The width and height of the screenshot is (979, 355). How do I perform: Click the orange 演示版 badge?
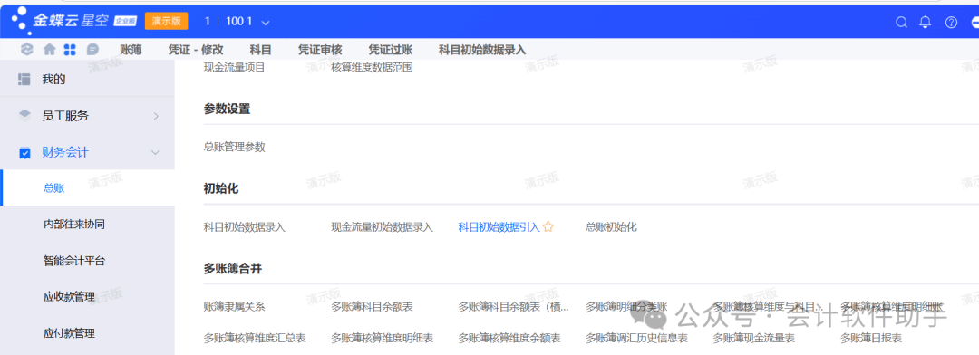coord(166,21)
